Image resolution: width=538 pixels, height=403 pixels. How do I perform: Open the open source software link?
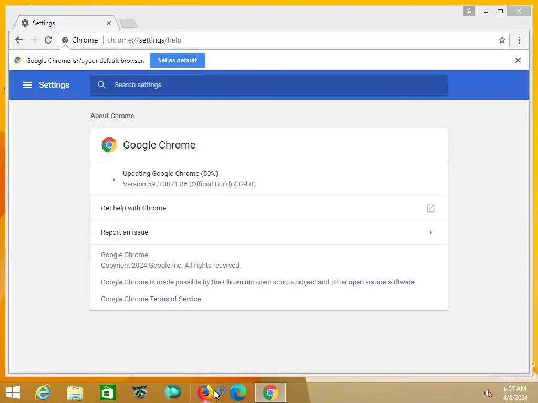click(381, 282)
